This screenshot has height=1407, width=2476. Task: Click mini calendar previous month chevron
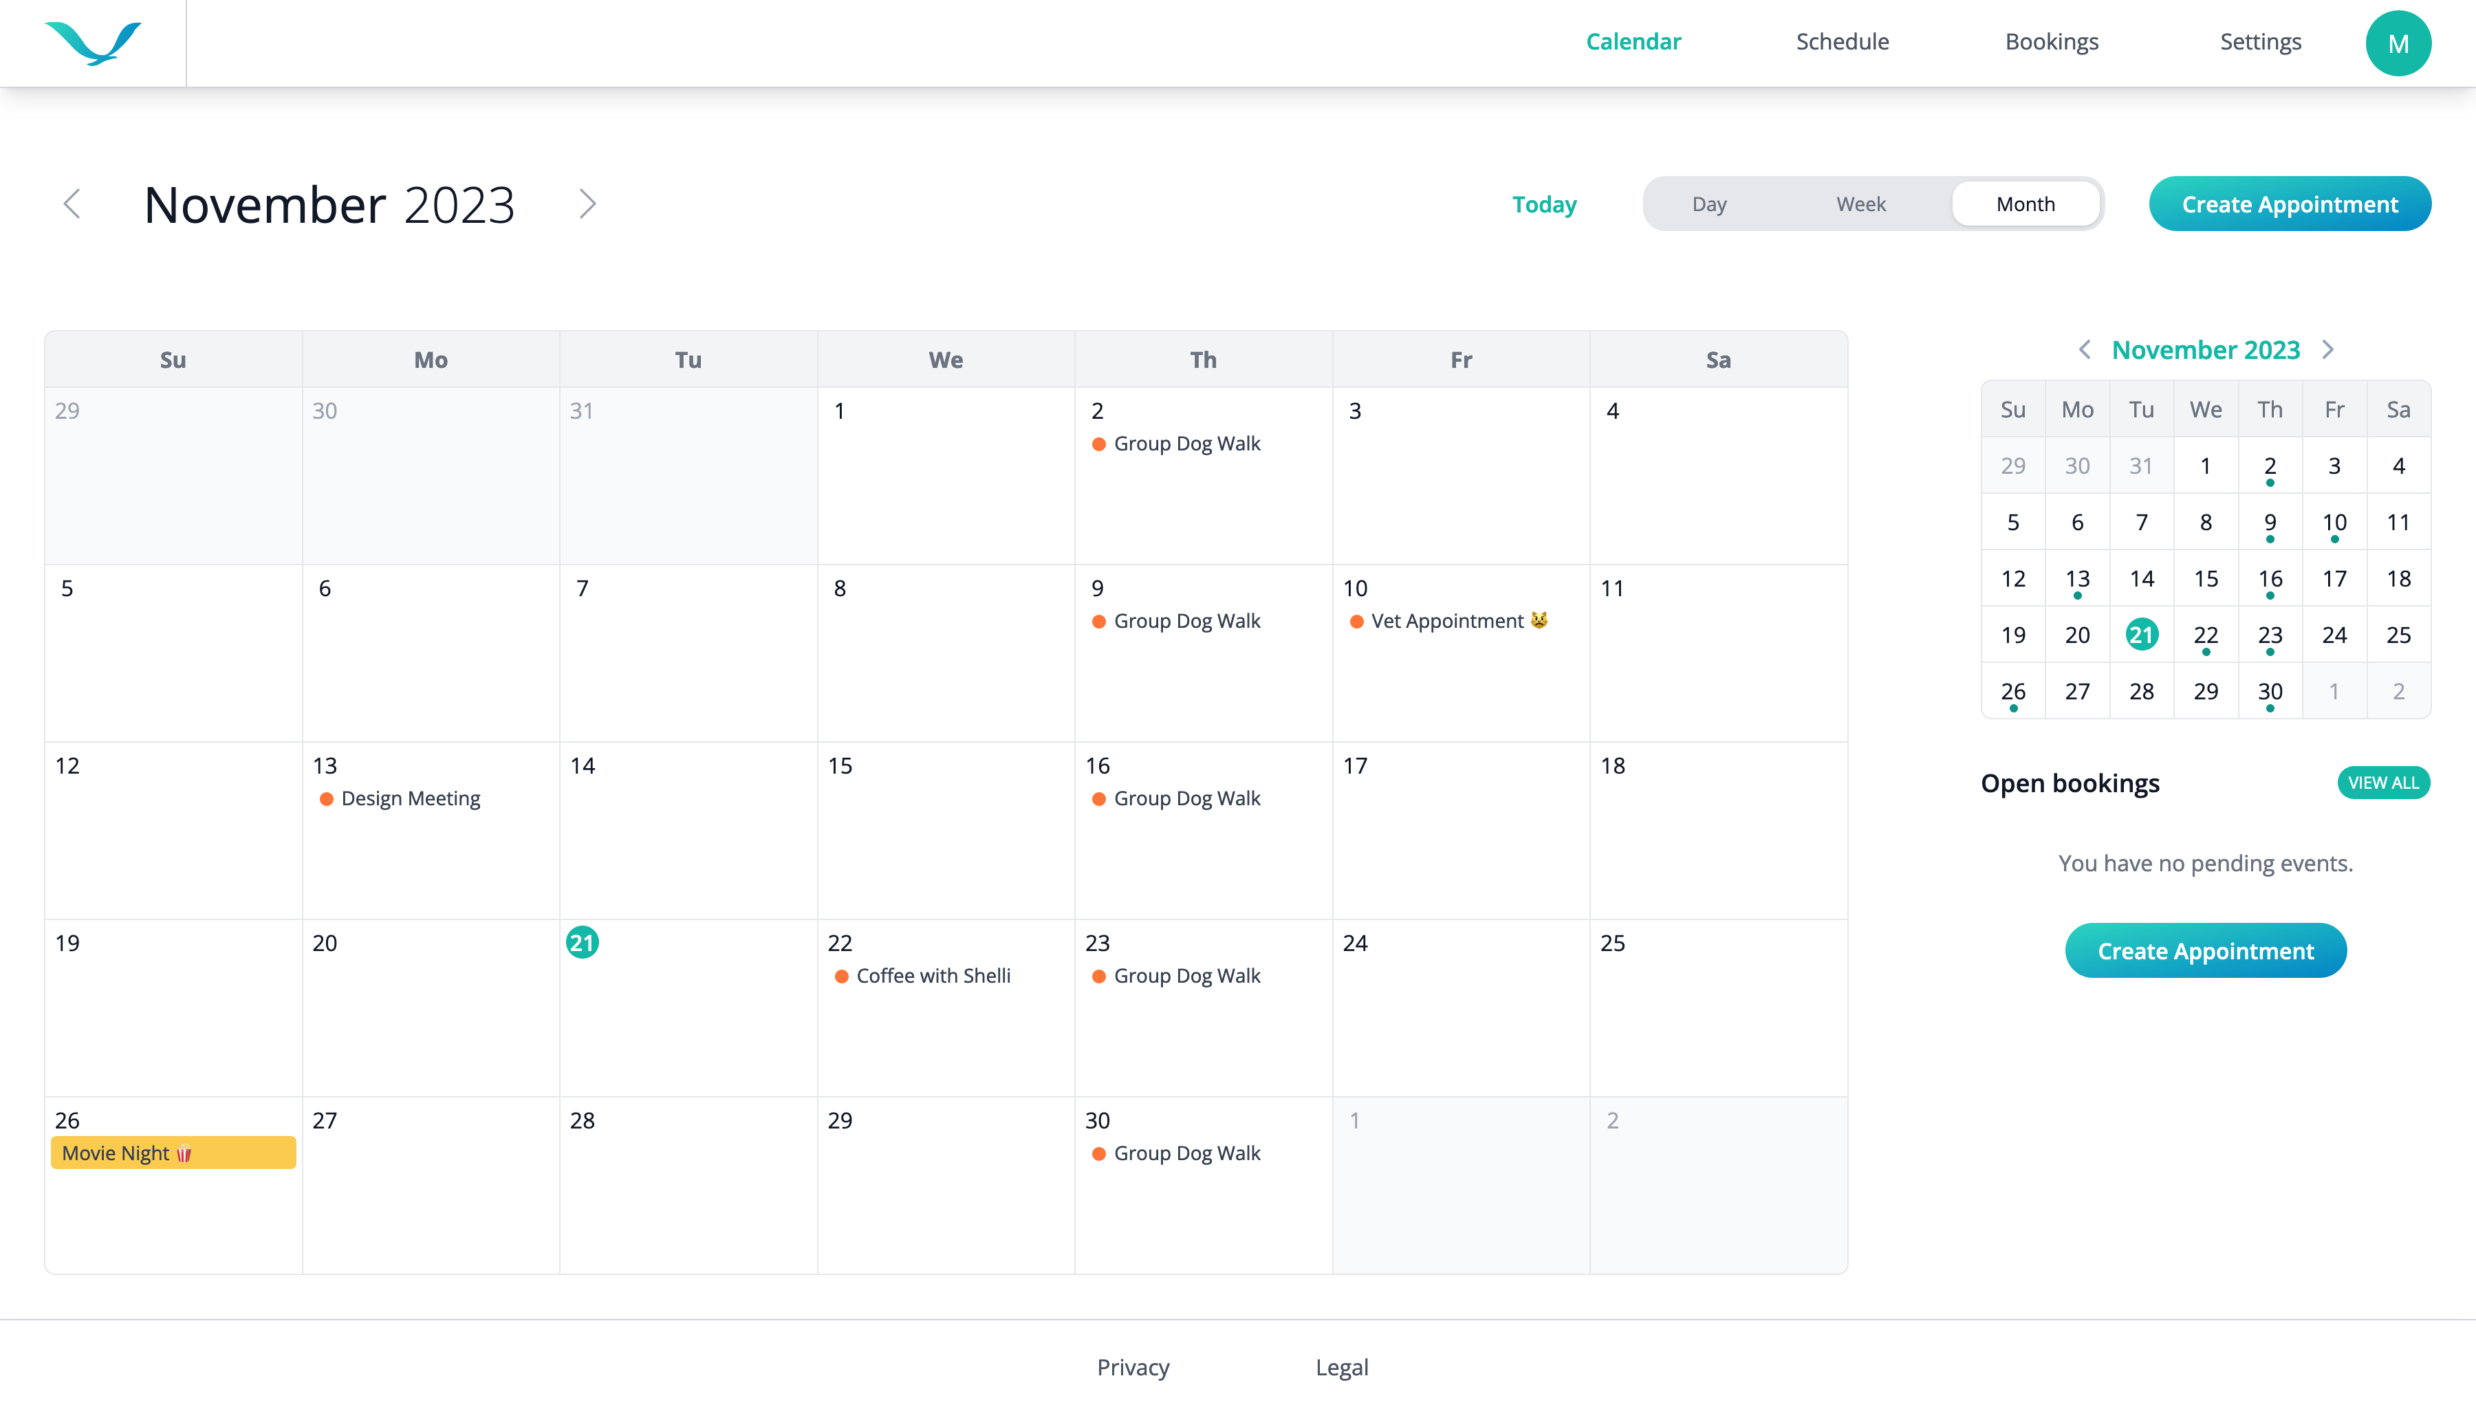tap(2085, 350)
